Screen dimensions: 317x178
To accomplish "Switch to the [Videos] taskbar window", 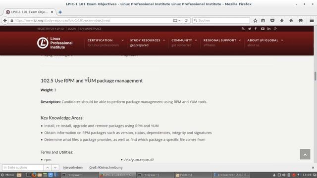I will tap(193, 175).
